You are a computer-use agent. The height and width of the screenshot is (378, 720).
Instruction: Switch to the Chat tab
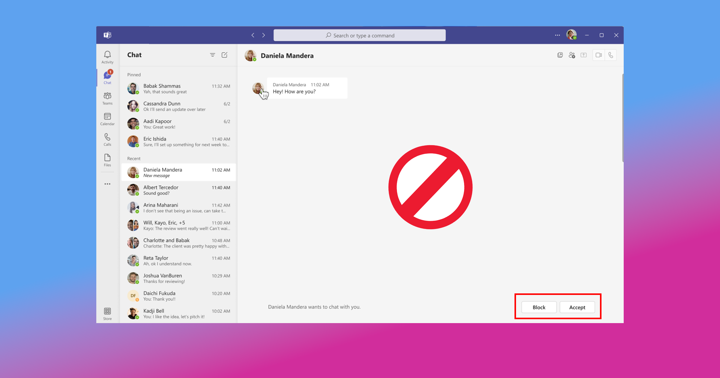[107, 77]
